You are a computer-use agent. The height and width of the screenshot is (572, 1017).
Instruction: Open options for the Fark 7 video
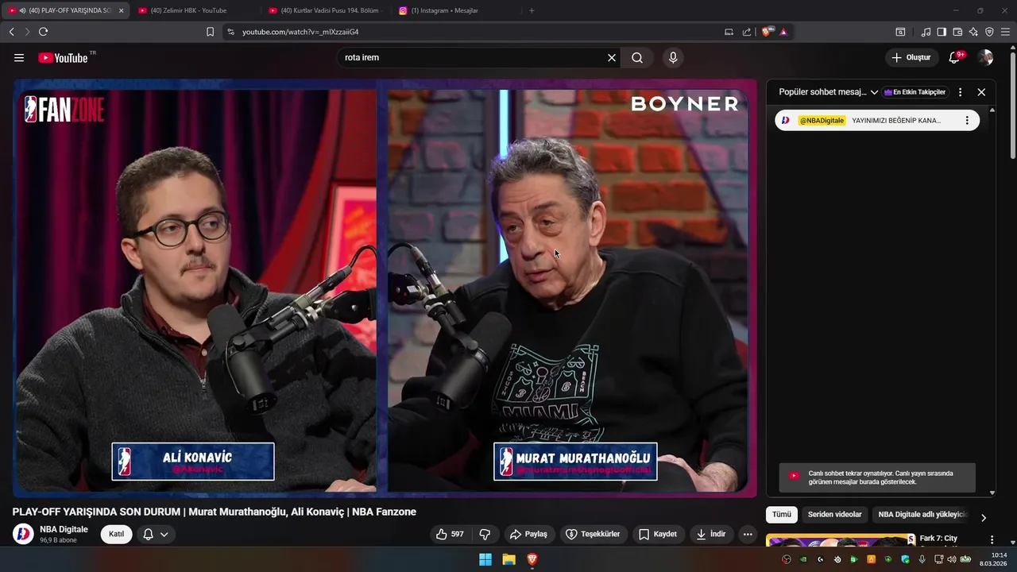(992, 539)
